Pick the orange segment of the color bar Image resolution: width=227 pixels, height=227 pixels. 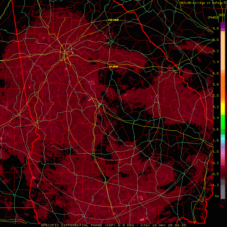[x=223, y=87]
